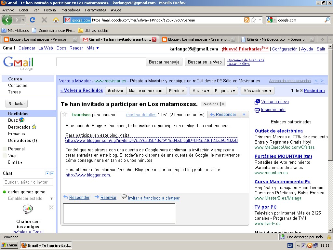Switch to the Billiards MiniJuegos tab
This screenshot has height=250, width=333.
278,39
